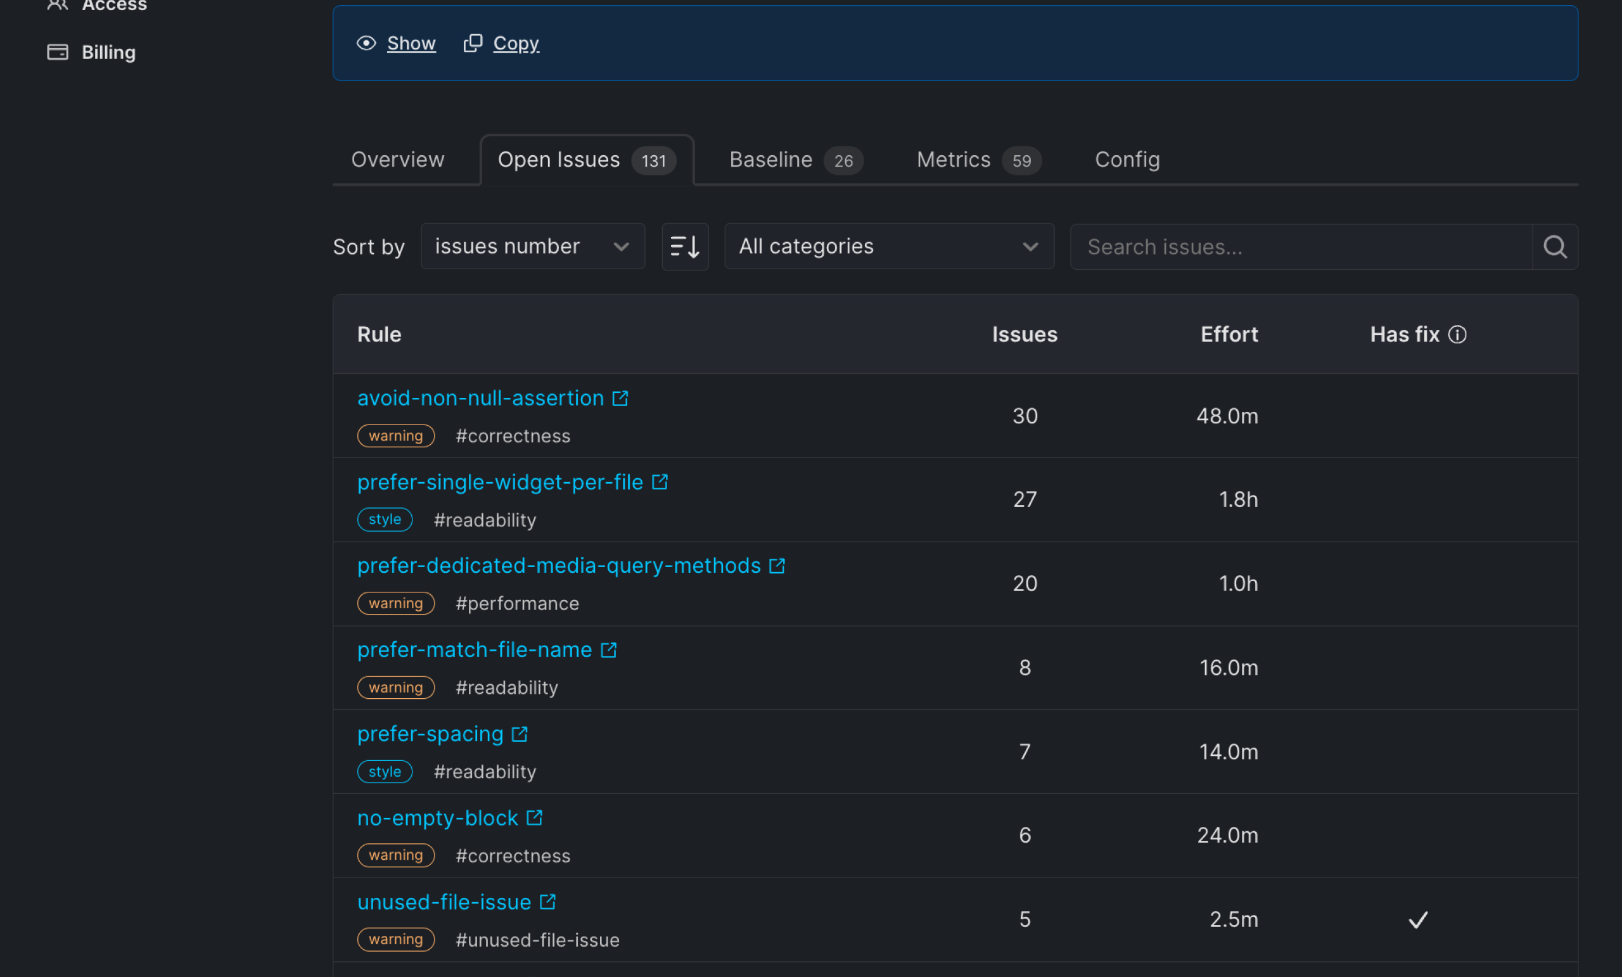Click the #unused-file-issue tag
1622x977 pixels.
537,940
